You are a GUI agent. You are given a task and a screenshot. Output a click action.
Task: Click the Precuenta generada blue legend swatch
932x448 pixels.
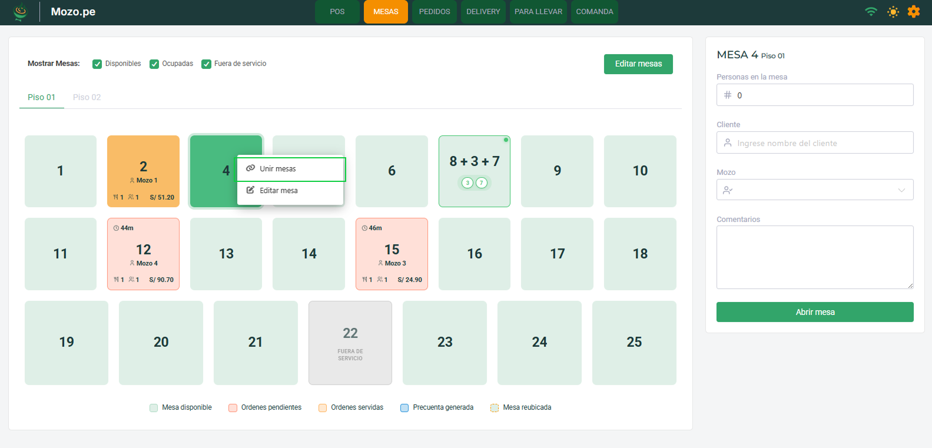[404, 408]
